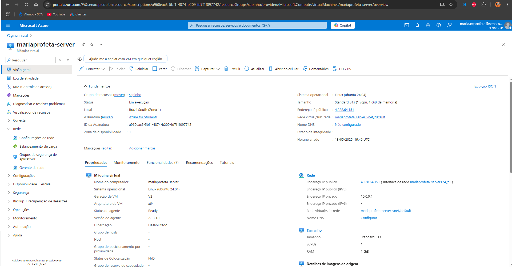Delete the VM with Excluir
This screenshot has width=512, height=267.
pos(232,69)
